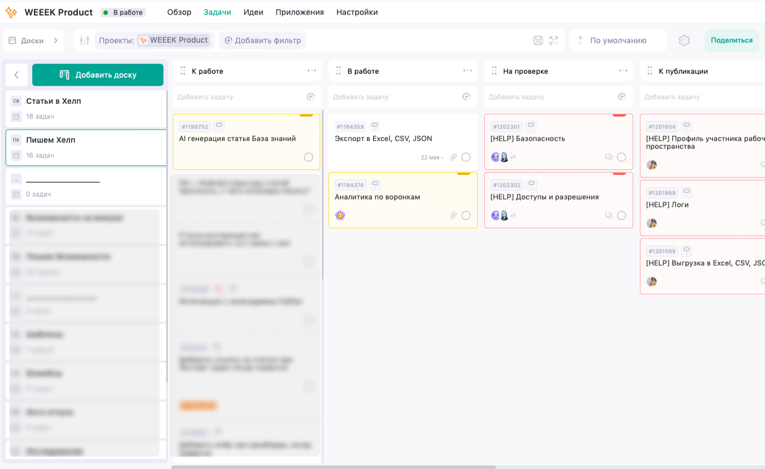765x469 pixels.
Task: Open the "Идеи" tab
Action: coord(254,12)
